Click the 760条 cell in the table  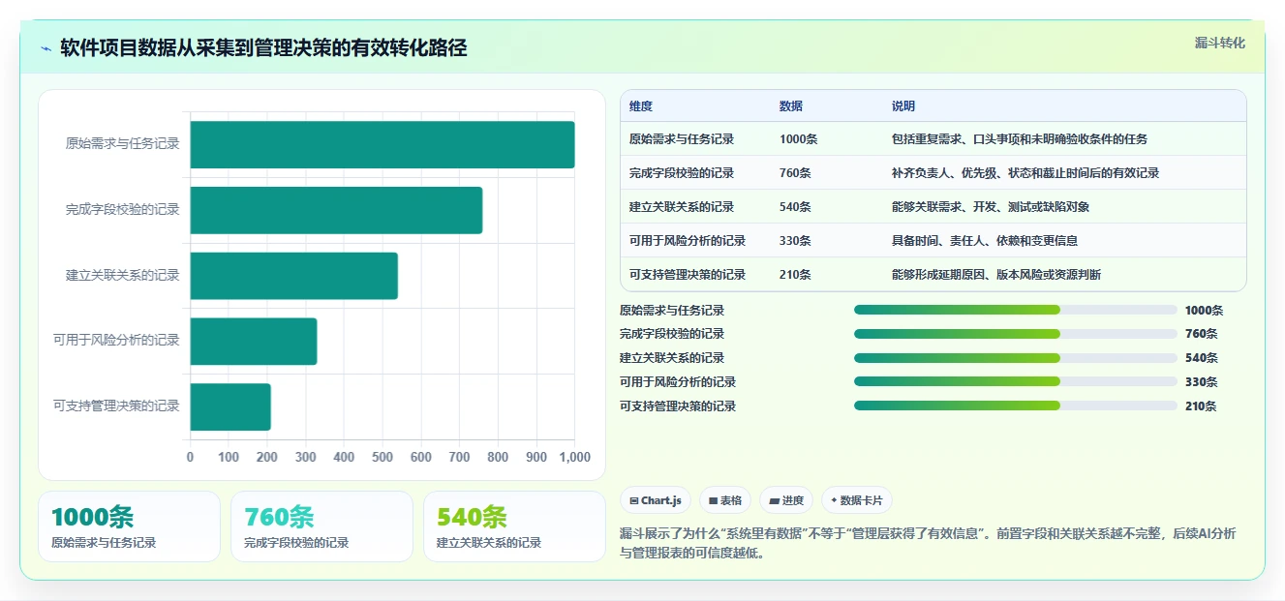tap(796, 173)
